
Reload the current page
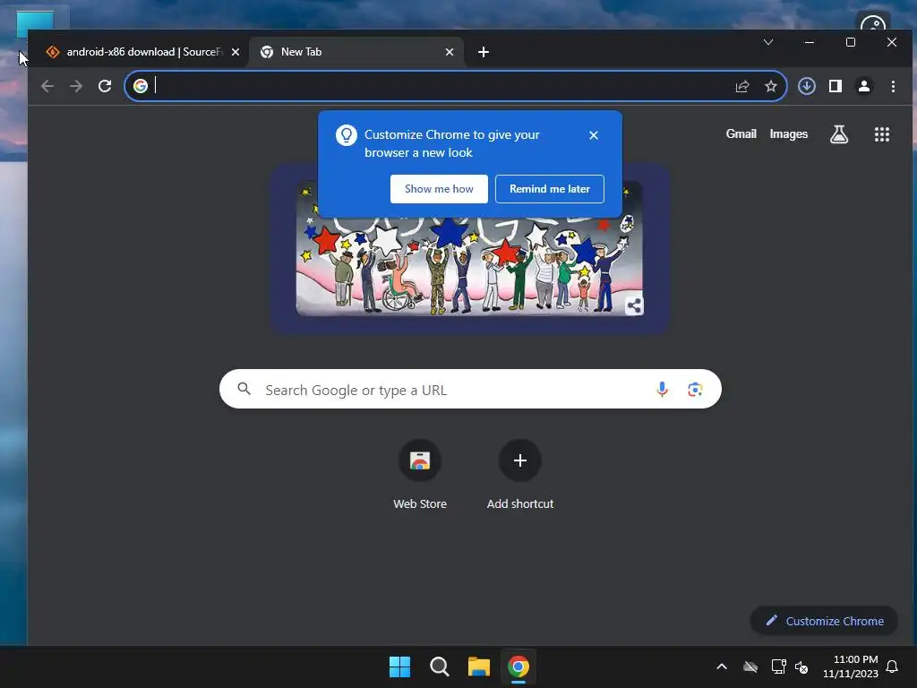105,86
